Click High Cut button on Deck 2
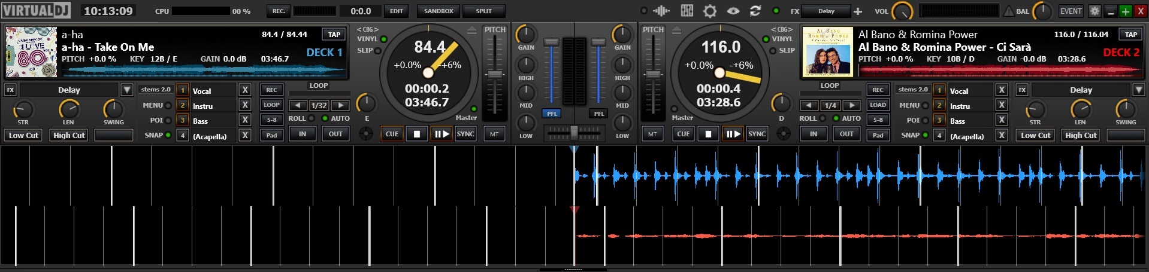The image size is (1149, 272). click(1081, 136)
